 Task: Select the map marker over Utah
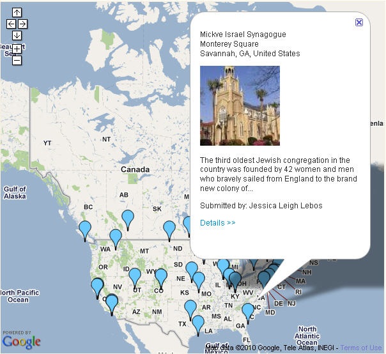135,279
